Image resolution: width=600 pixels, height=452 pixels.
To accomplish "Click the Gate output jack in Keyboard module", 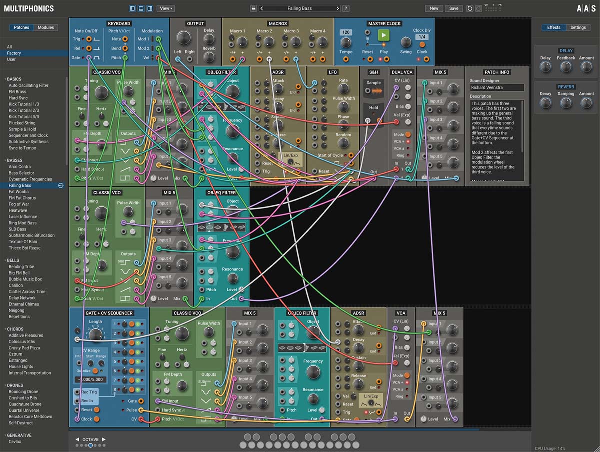I will (x=89, y=58).
